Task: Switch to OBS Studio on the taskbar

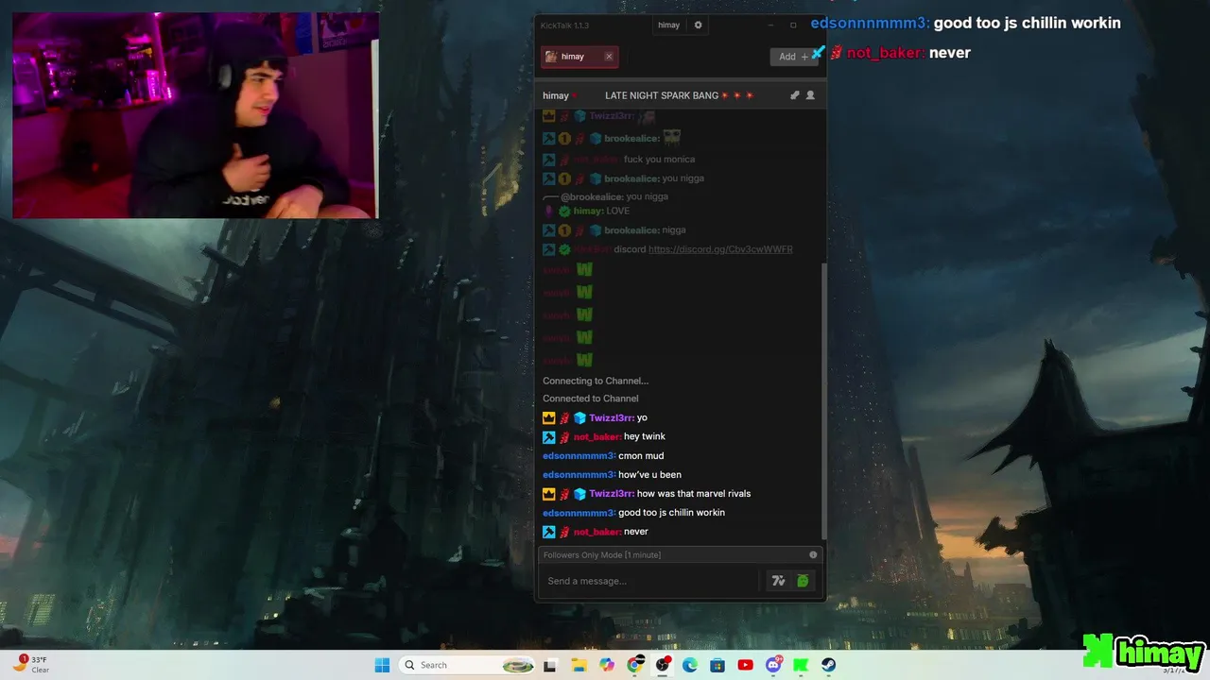Action: coord(663,665)
